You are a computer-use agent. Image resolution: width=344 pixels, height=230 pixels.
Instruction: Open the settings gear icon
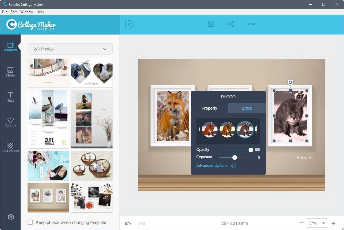pos(11,217)
